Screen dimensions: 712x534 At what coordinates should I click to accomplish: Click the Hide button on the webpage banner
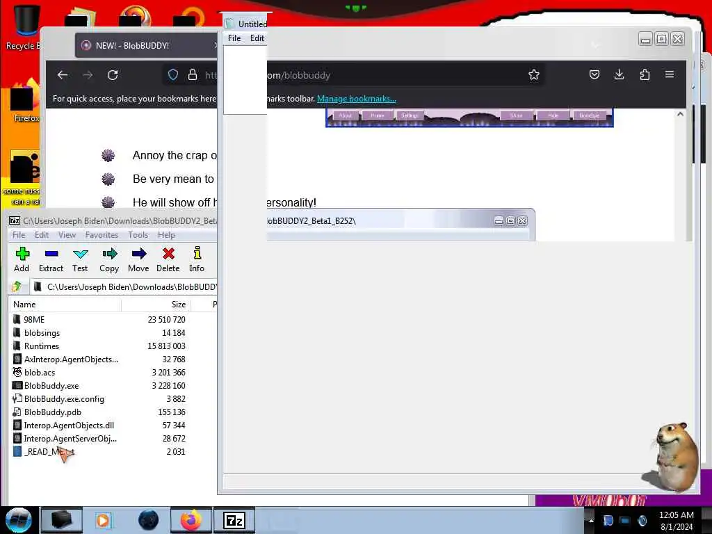(x=553, y=115)
